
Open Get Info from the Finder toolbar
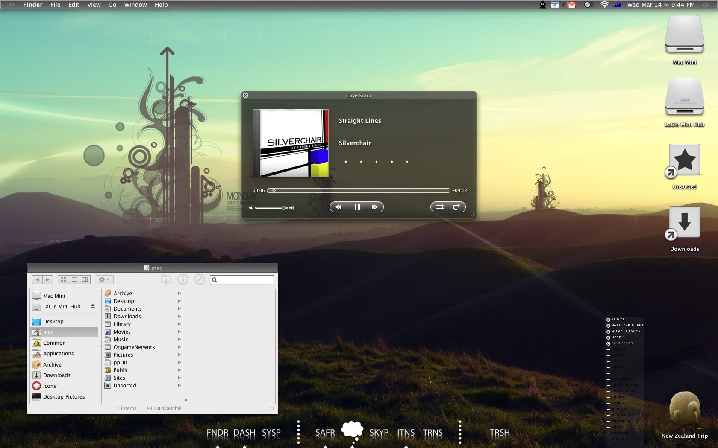[x=183, y=279]
